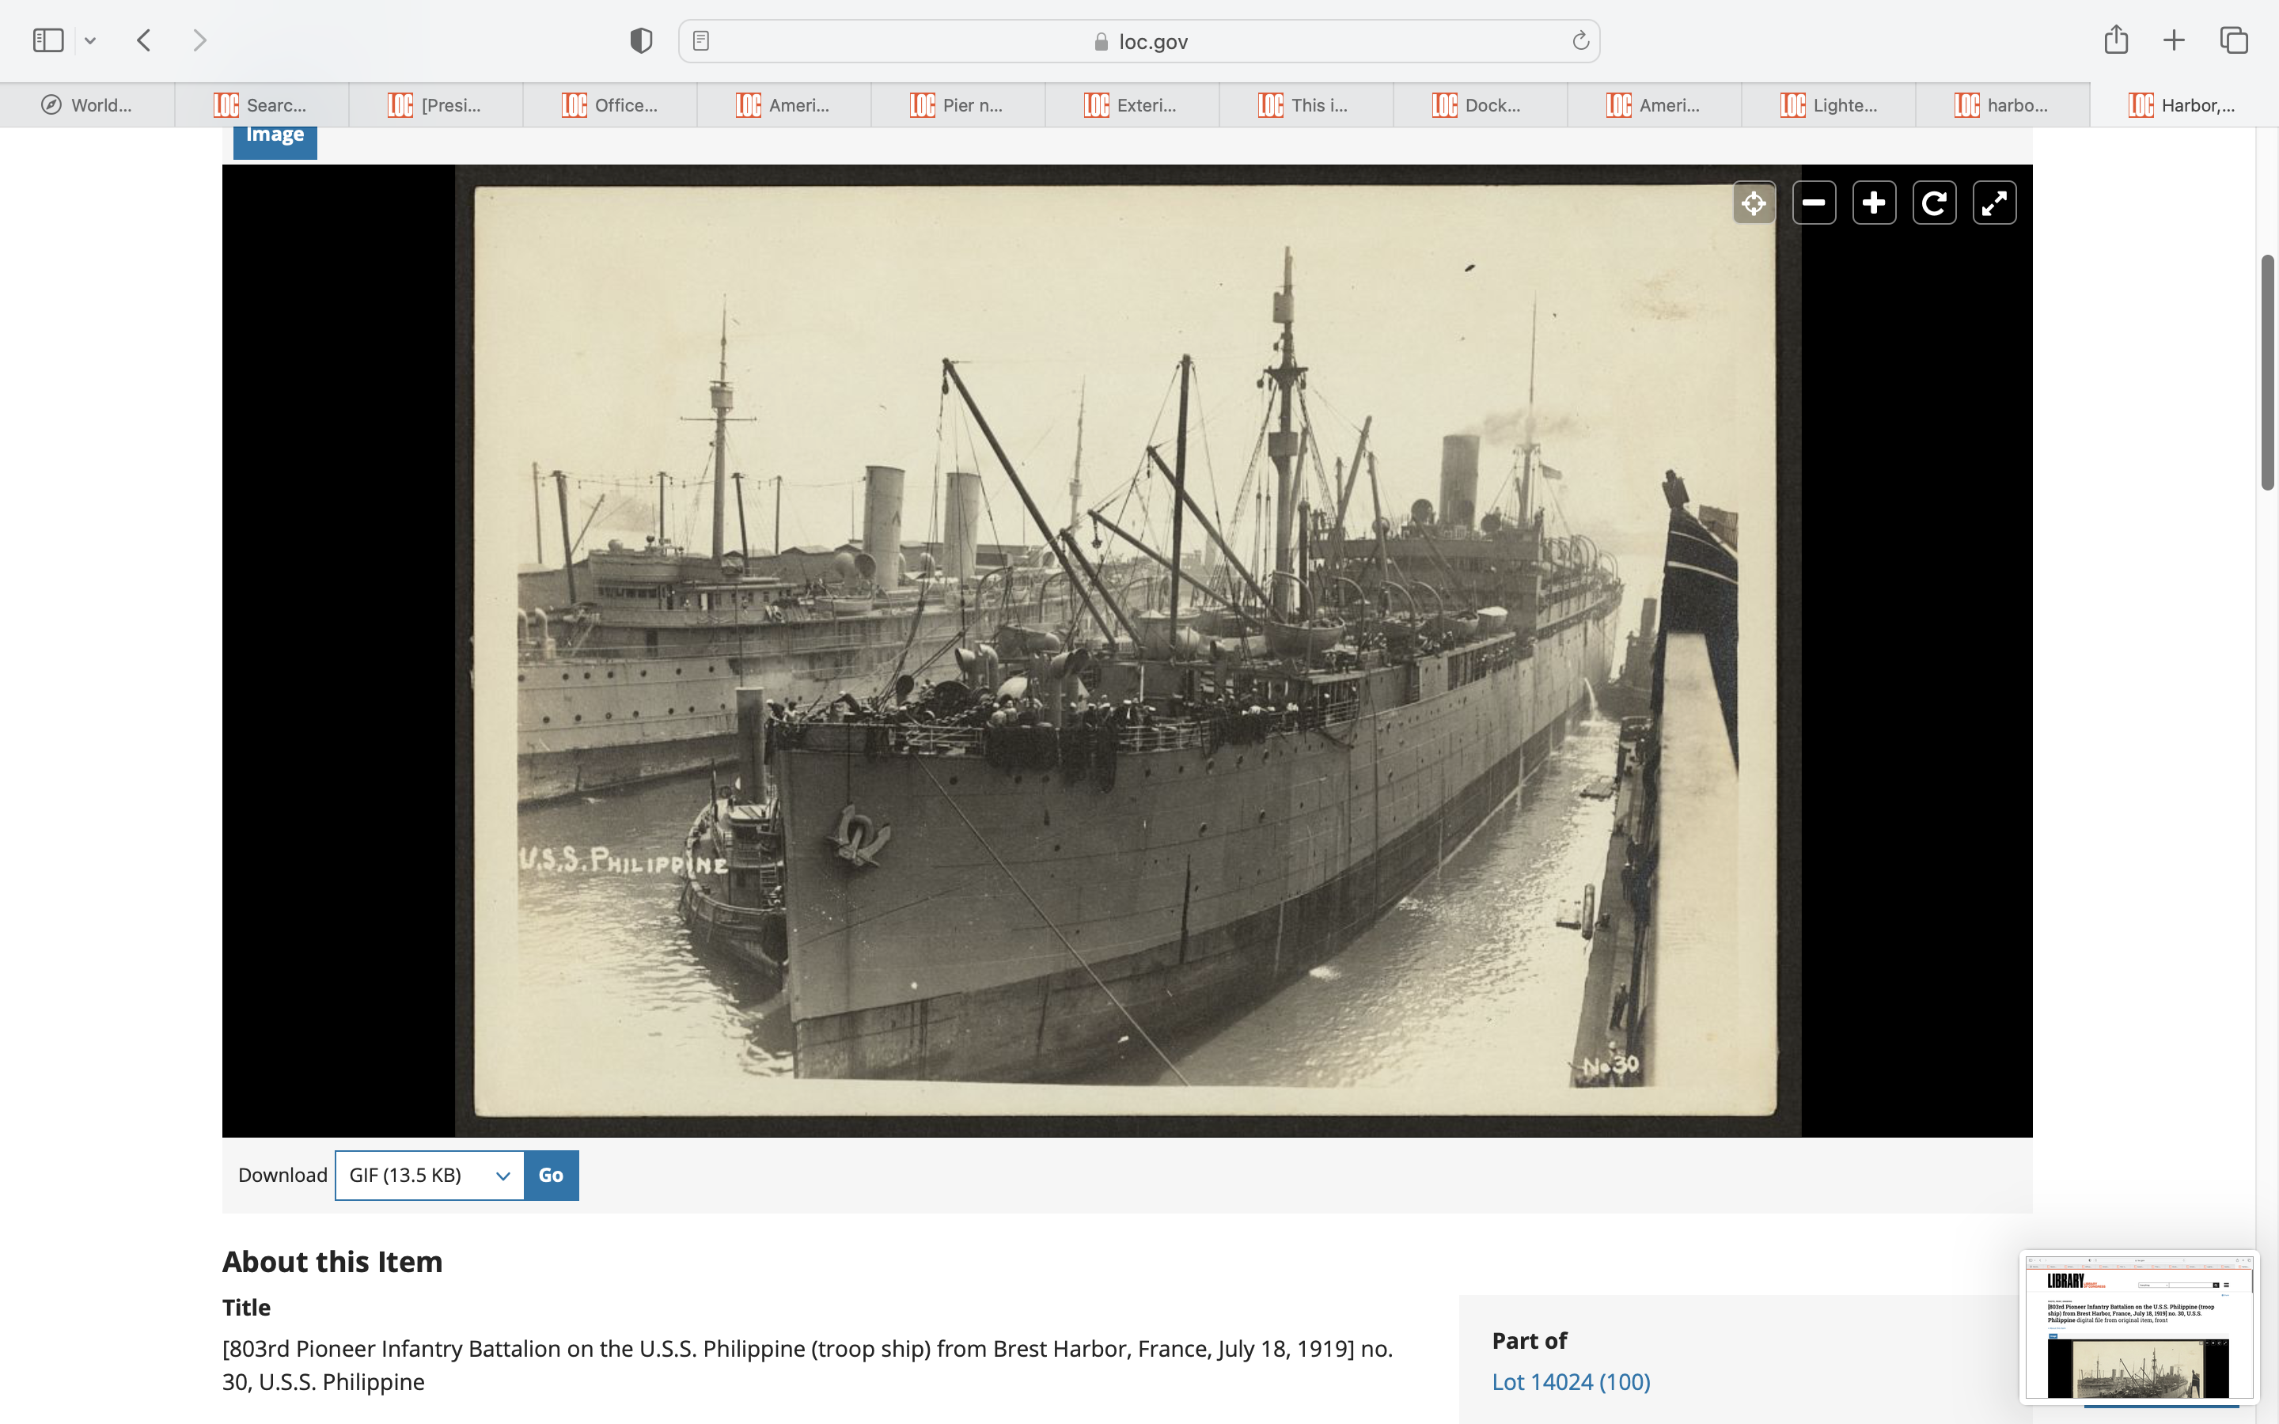
Task: Click the reset view crosshair icon
Action: pyautogui.click(x=1754, y=203)
